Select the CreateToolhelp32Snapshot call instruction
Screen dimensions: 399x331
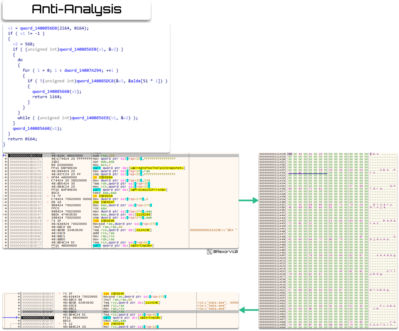[139, 168]
